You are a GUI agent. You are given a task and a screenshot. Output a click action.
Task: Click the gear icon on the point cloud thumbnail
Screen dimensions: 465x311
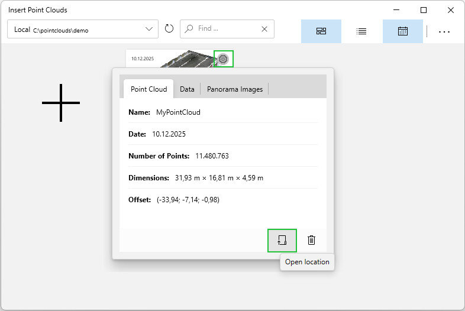point(223,59)
